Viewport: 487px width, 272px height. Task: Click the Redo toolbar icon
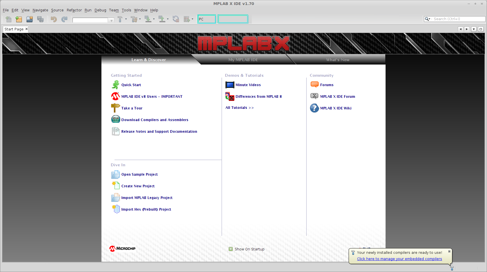pos(64,19)
